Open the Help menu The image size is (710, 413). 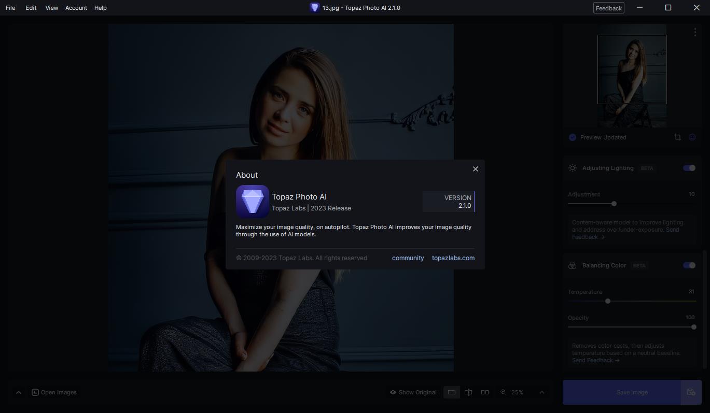(x=101, y=8)
